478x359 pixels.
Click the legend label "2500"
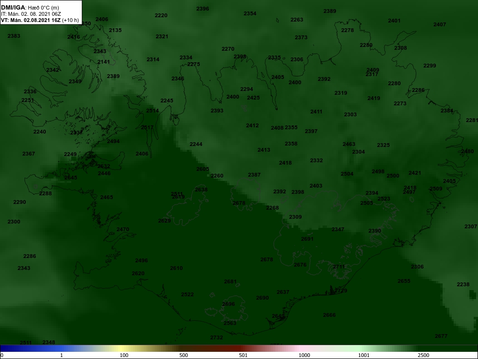coord(424,355)
